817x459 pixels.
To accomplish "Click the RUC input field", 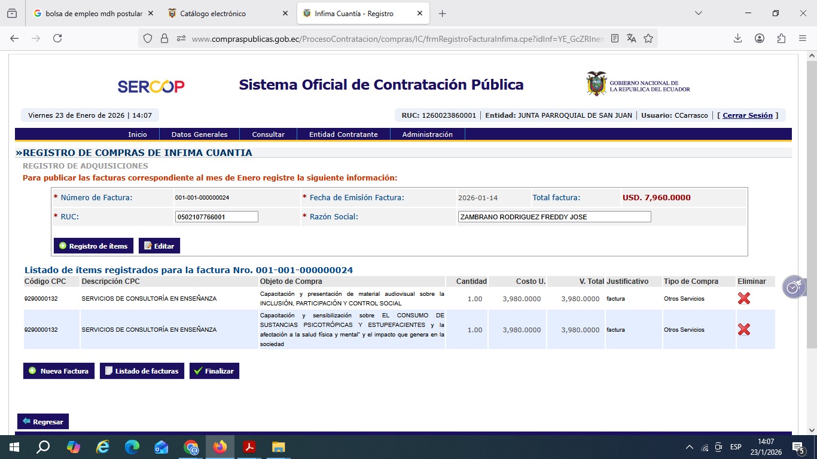I will coord(217,217).
